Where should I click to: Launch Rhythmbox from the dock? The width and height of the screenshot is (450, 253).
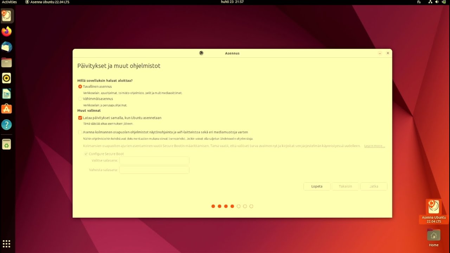pyautogui.click(x=7, y=78)
